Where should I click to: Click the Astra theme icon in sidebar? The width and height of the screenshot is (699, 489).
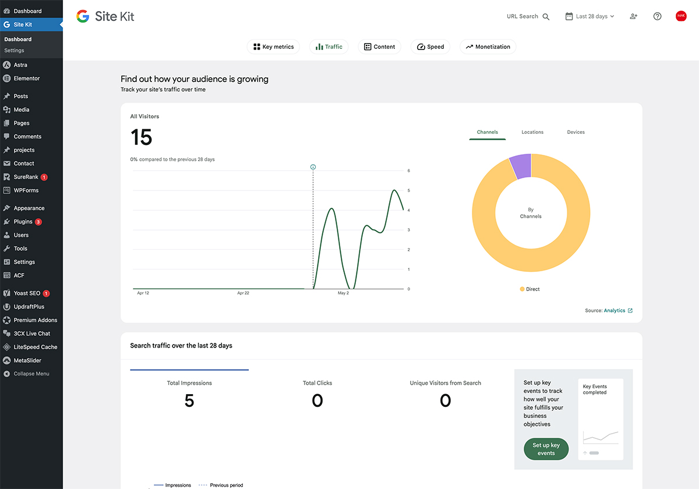(7, 65)
